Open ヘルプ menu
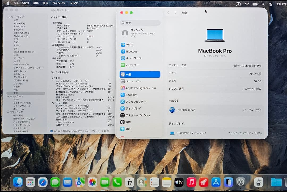287x192 pixels. pyautogui.click(x=74, y=3)
